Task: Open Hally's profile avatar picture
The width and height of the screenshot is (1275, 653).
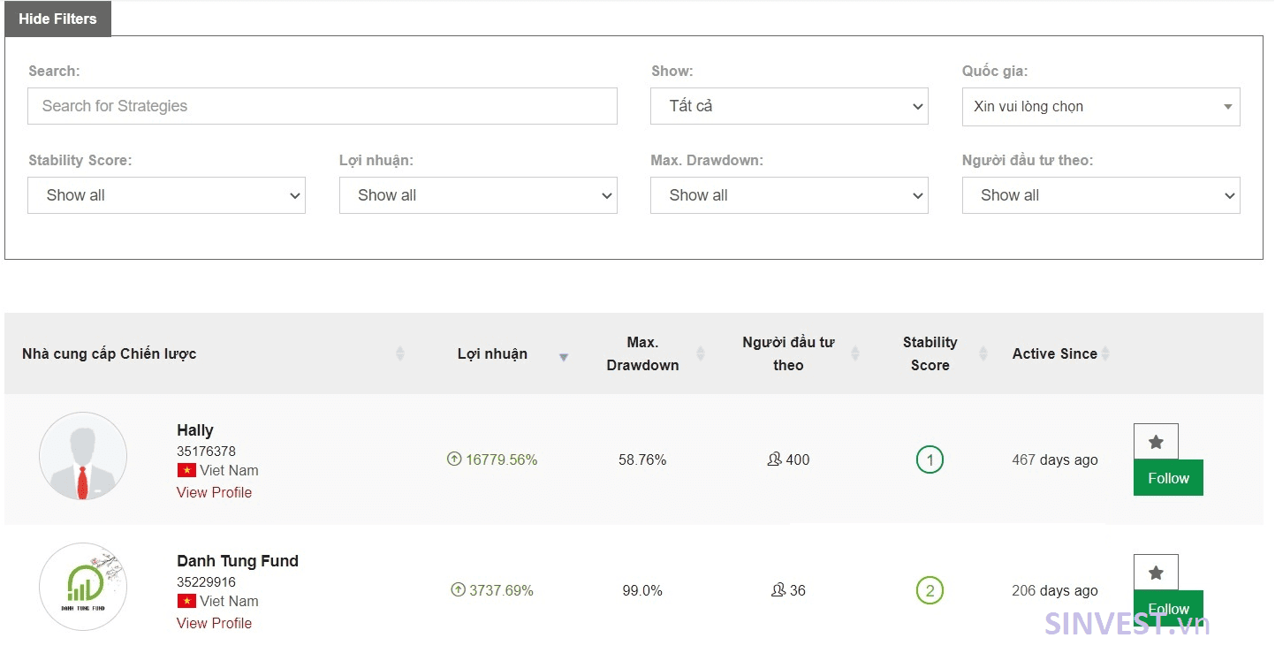Action: click(83, 456)
